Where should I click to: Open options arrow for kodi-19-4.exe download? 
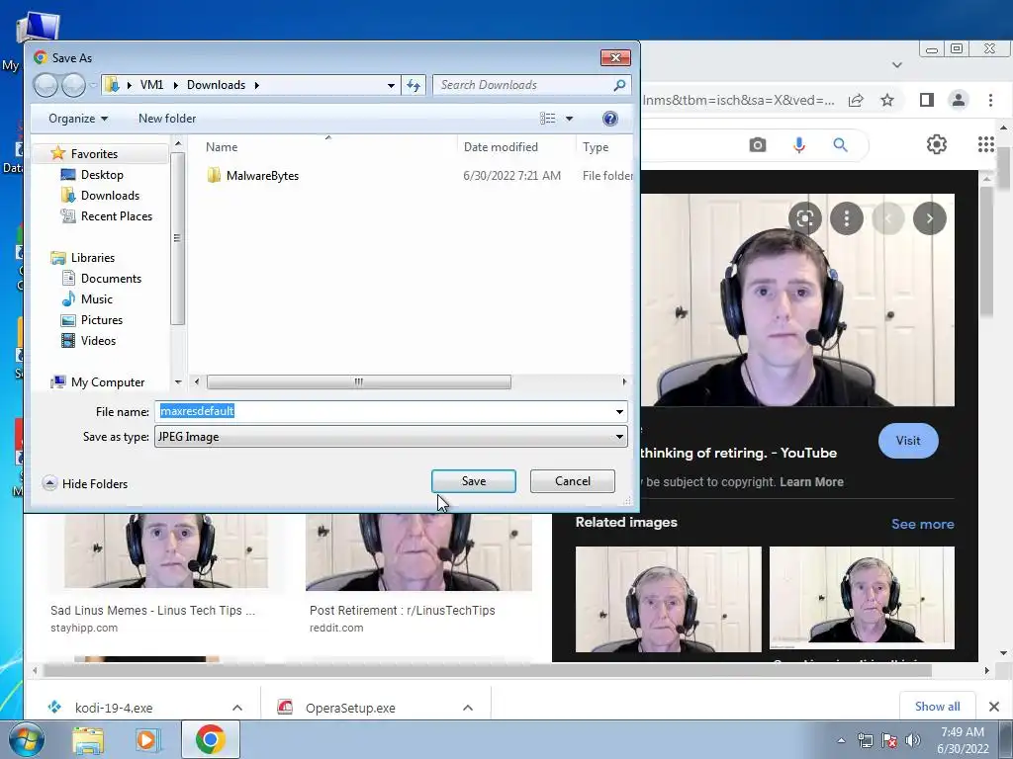[237, 708]
